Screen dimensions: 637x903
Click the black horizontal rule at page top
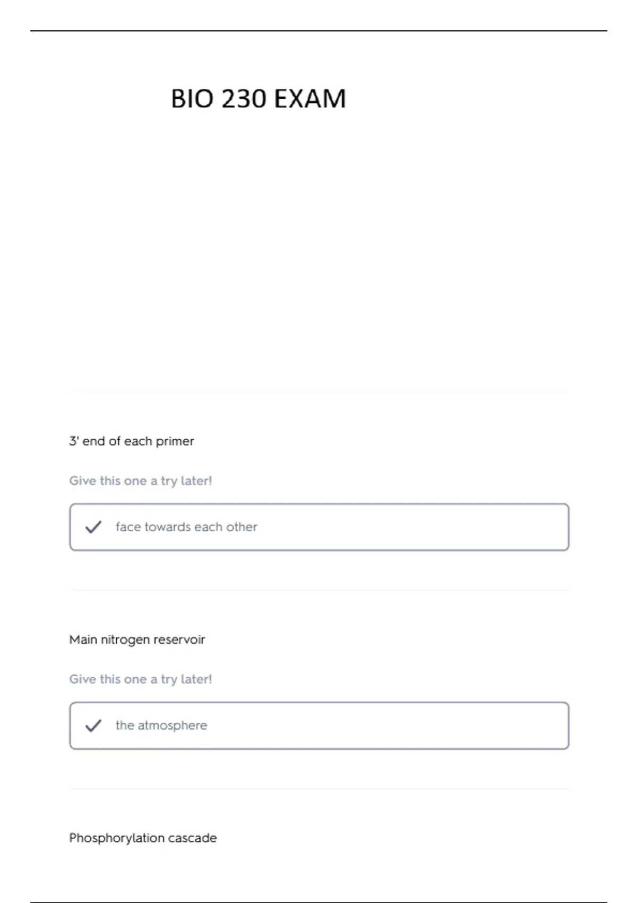click(318, 31)
